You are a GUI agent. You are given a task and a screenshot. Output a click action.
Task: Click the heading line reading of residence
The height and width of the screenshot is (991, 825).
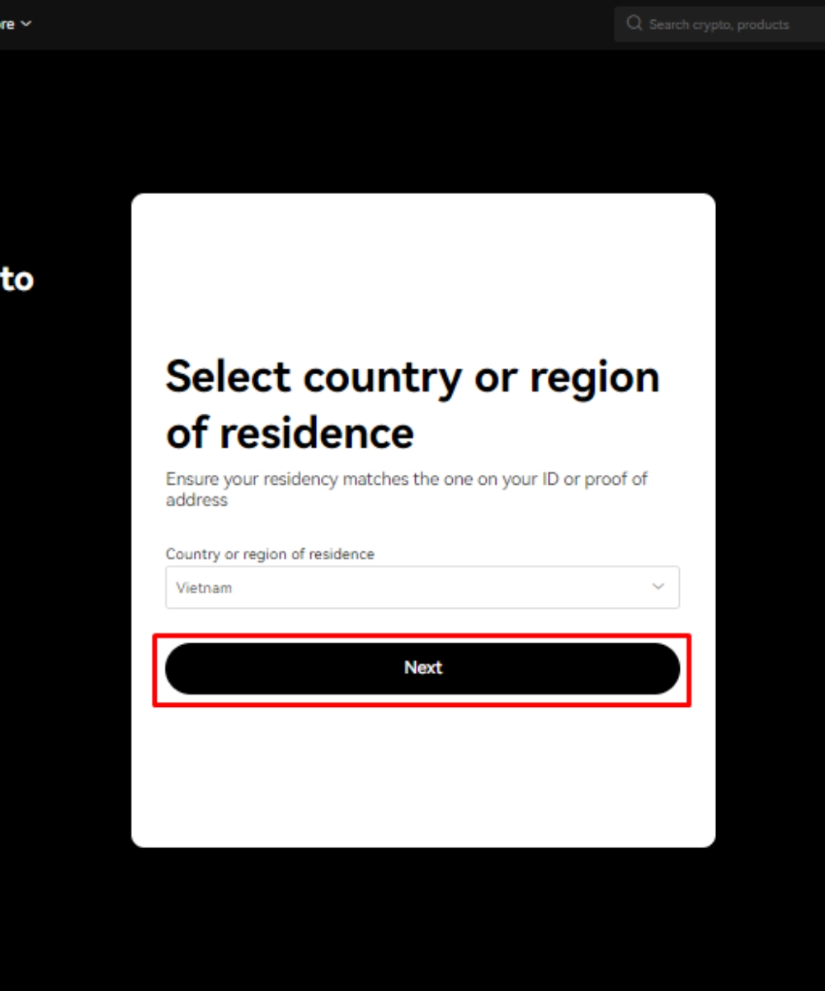(290, 433)
